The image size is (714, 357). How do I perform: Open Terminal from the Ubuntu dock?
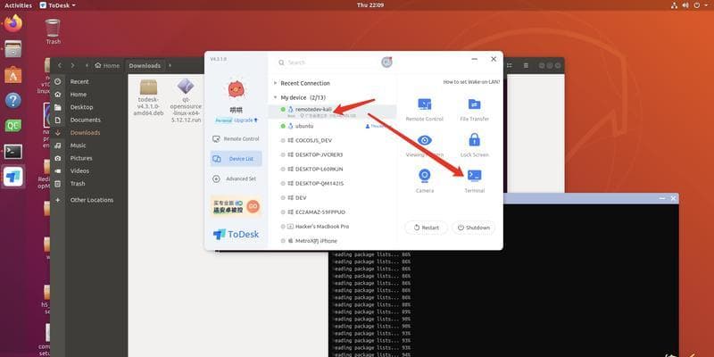coord(13,152)
